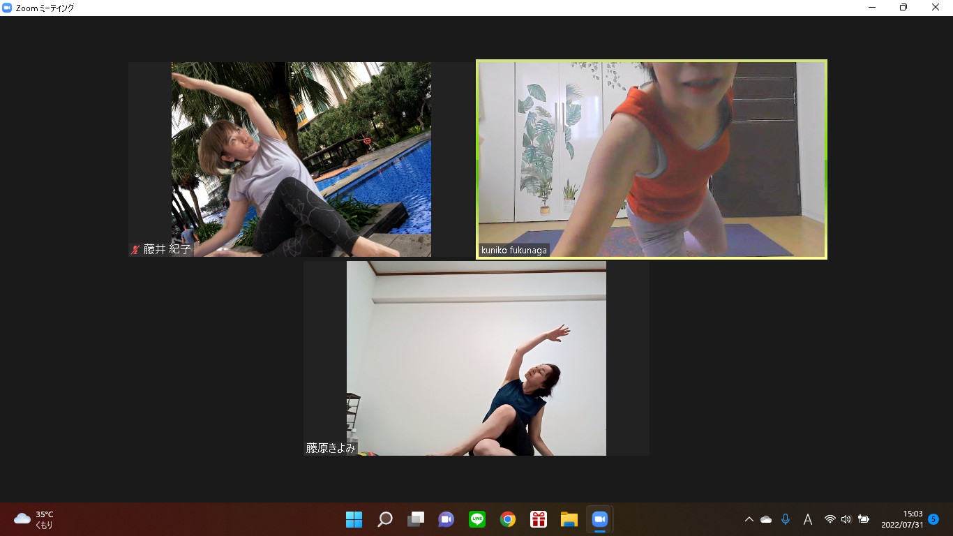The image size is (953, 536).
Task: Open the clock showing 15:03
Action: tap(902, 519)
